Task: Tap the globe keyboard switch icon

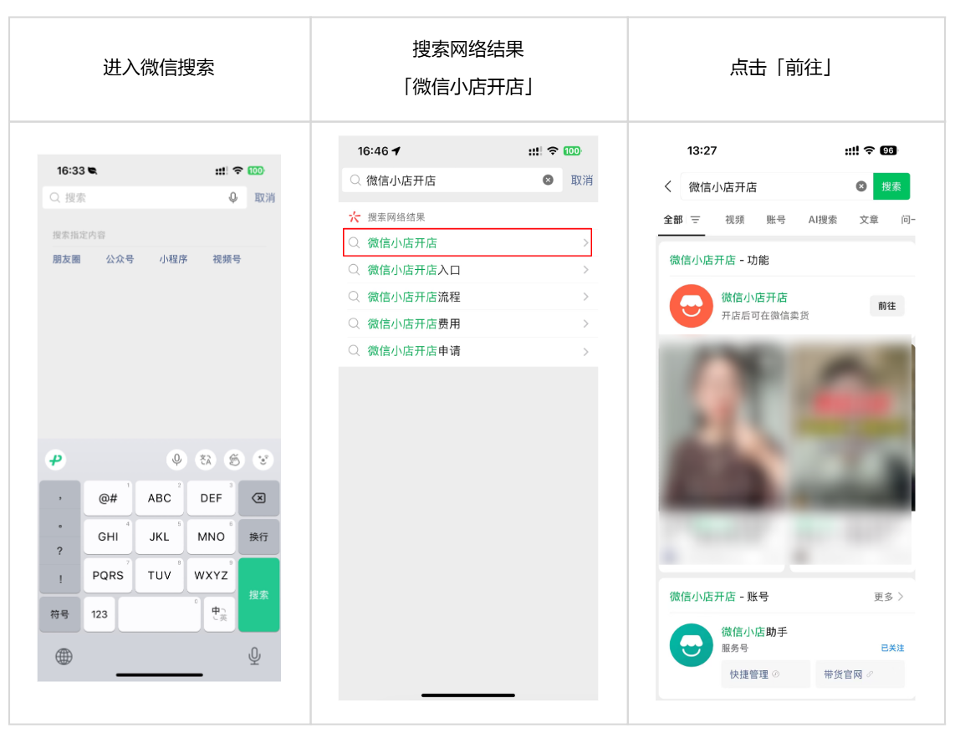Action: pos(64,656)
